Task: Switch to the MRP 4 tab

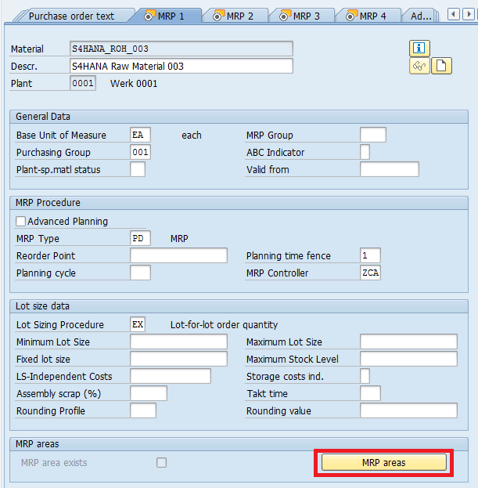Action: tap(367, 16)
